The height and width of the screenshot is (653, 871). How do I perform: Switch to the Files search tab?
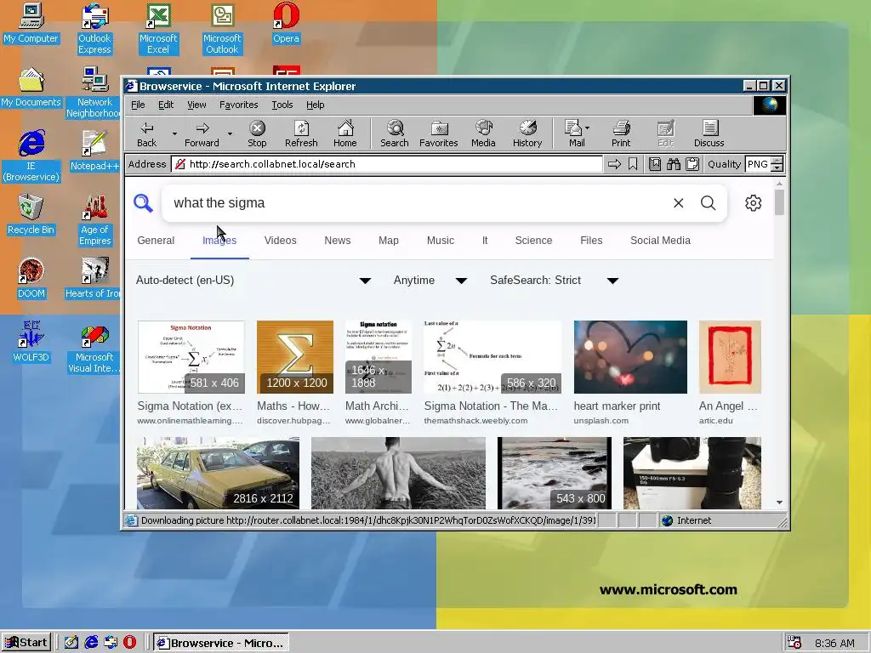tap(591, 241)
